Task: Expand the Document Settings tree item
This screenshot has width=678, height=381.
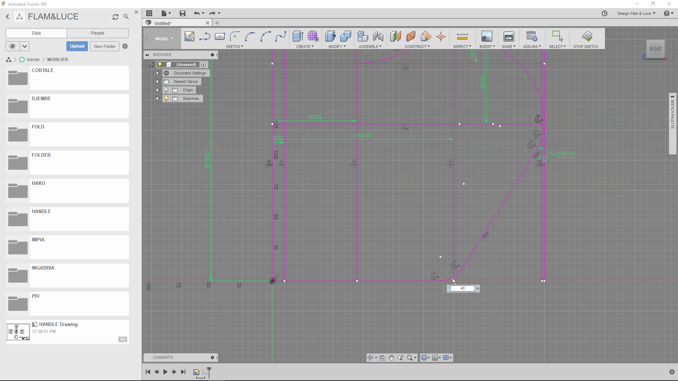Action: tap(157, 73)
